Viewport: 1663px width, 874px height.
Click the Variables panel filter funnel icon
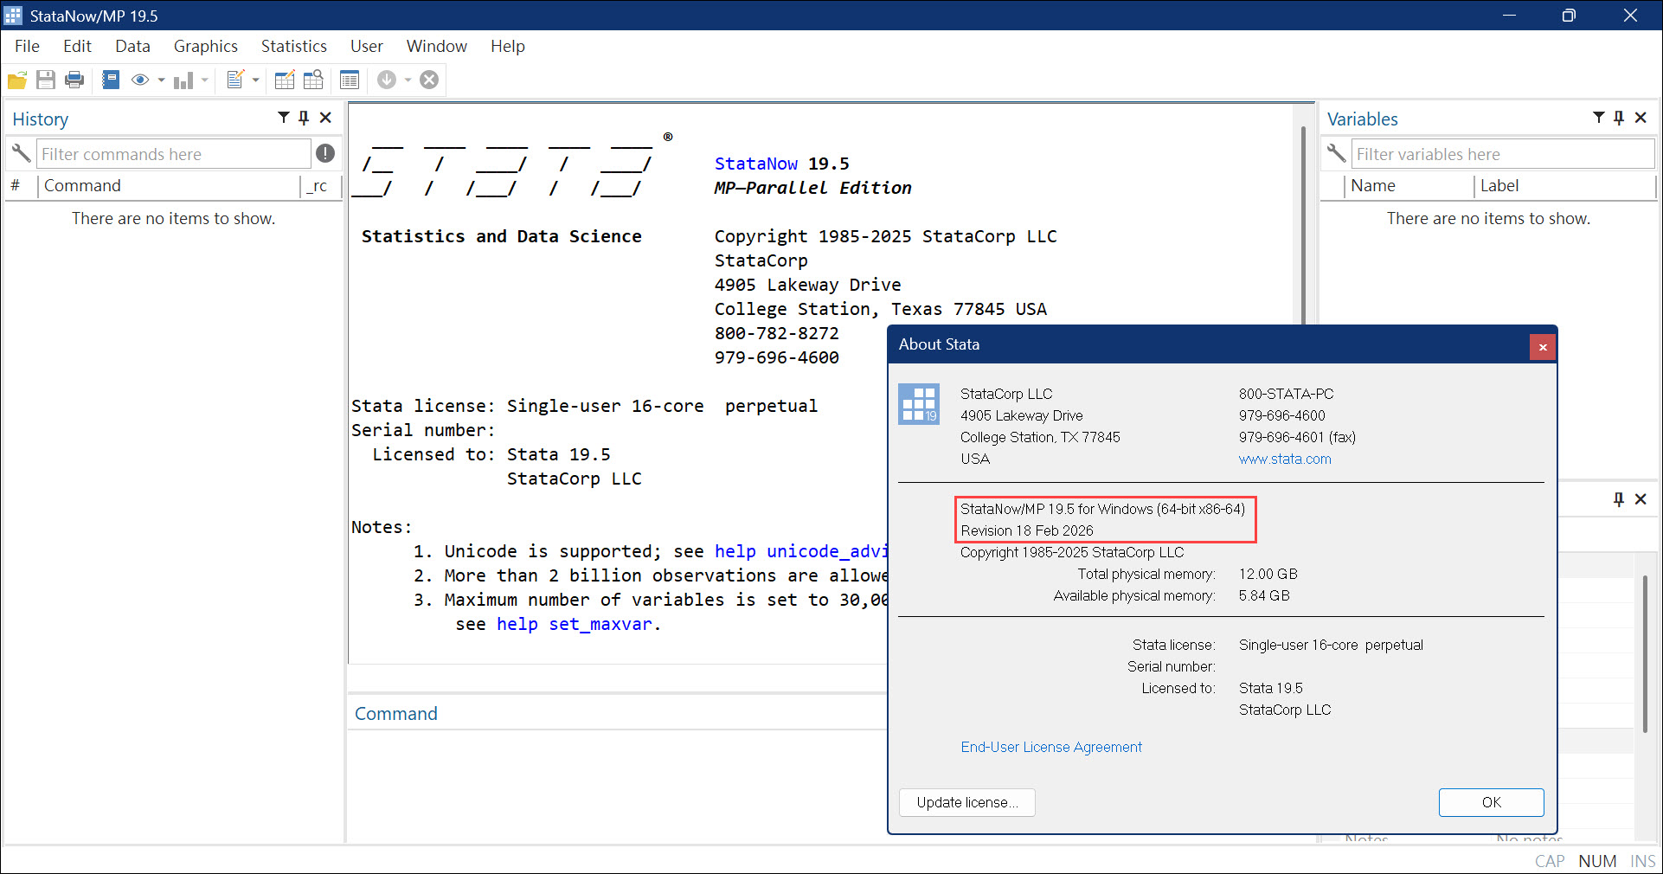(x=1599, y=118)
